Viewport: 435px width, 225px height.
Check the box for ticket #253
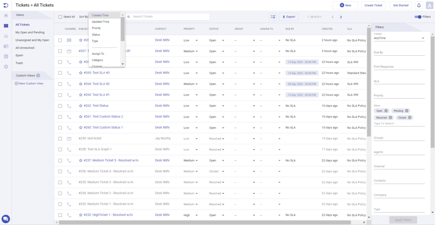60,204
